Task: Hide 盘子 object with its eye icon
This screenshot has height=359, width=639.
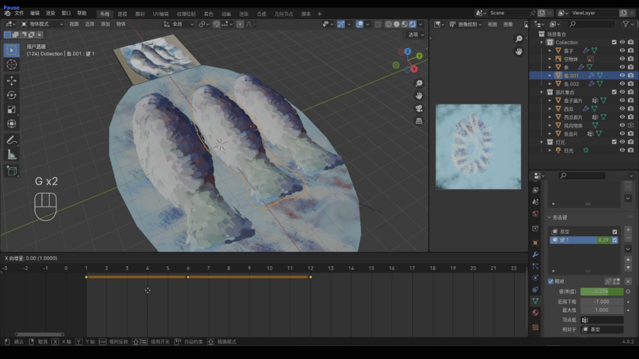Action: coord(622,50)
